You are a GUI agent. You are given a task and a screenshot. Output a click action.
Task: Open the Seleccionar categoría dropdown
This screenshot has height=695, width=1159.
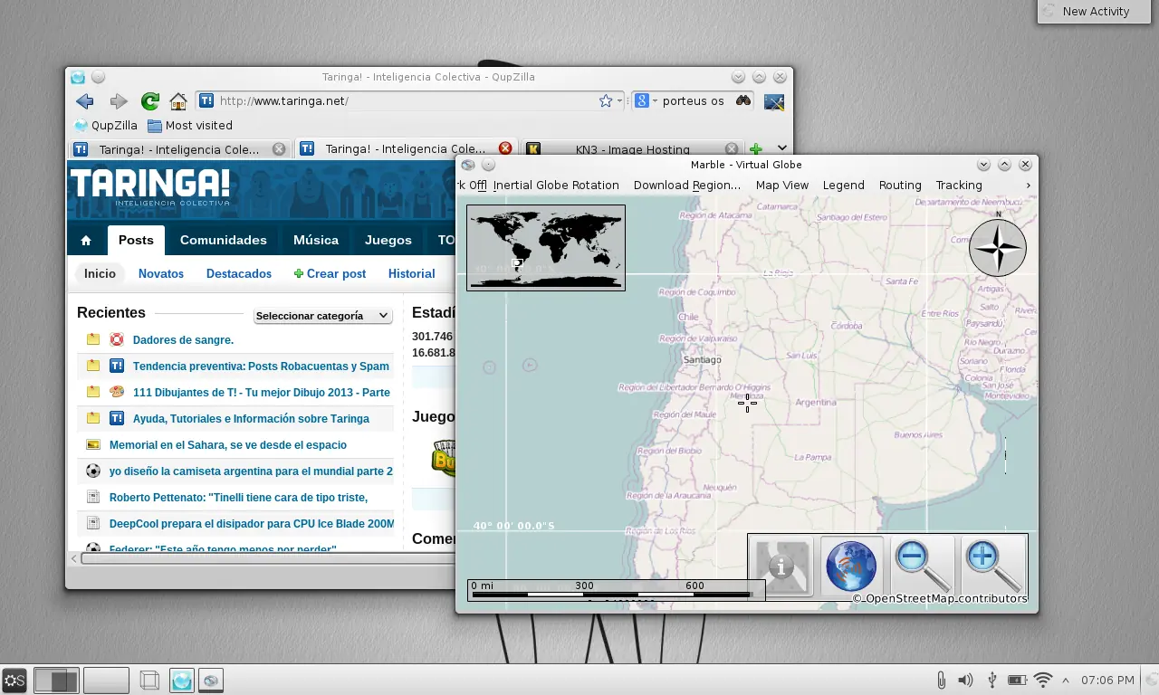[x=322, y=316]
